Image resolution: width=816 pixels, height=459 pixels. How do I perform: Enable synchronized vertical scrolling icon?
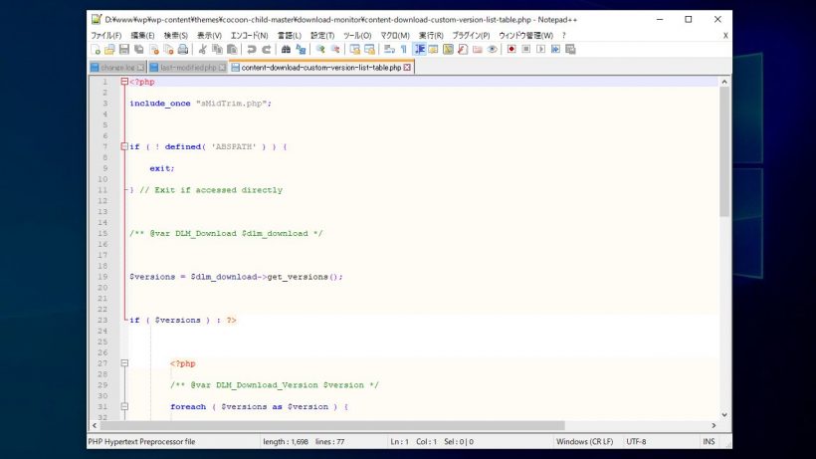point(355,50)
